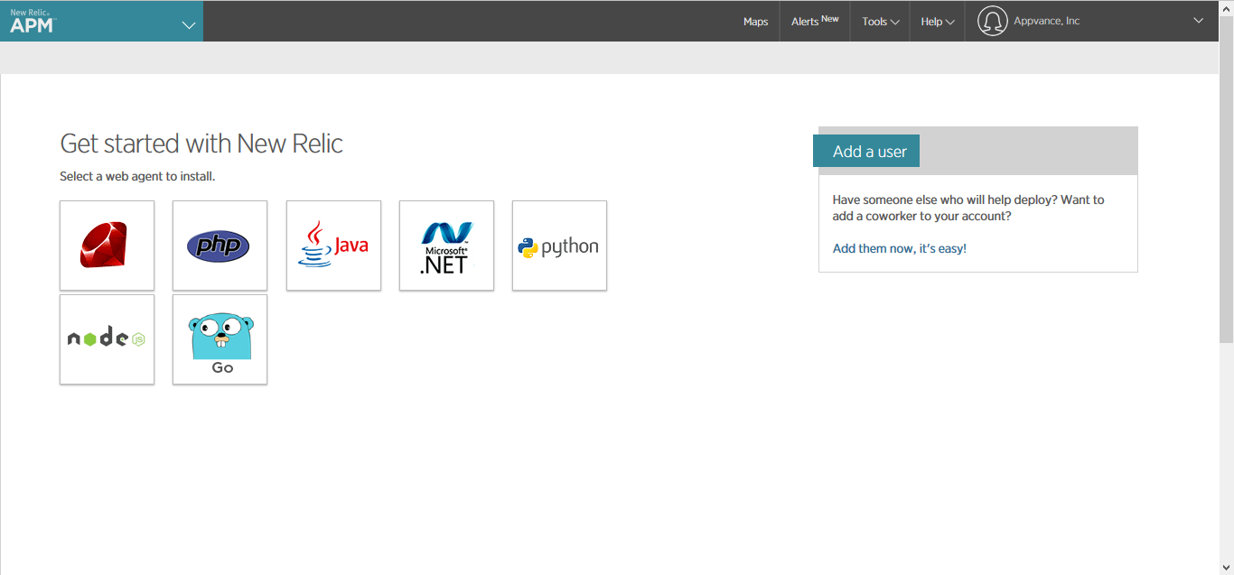Choose the Python agent tile

point(559,246)
